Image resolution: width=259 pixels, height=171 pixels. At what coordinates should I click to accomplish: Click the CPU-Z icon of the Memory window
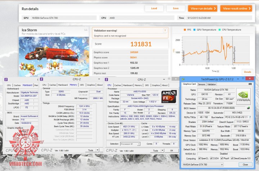pyautogui.click(x=41, y=79)
